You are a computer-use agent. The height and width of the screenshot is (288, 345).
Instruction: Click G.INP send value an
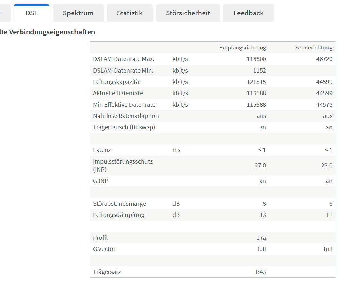[x=329, y=181]
